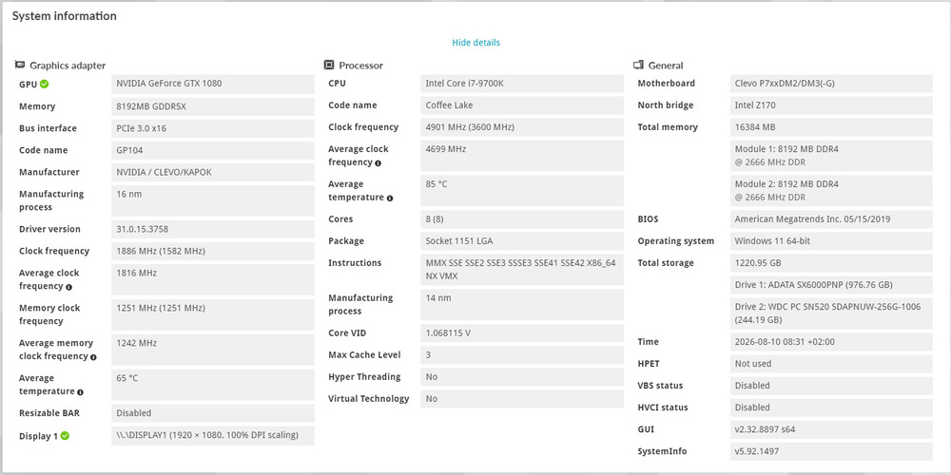Click the HPET Not used value
951x475 pixels.
(x=831, y=364)
